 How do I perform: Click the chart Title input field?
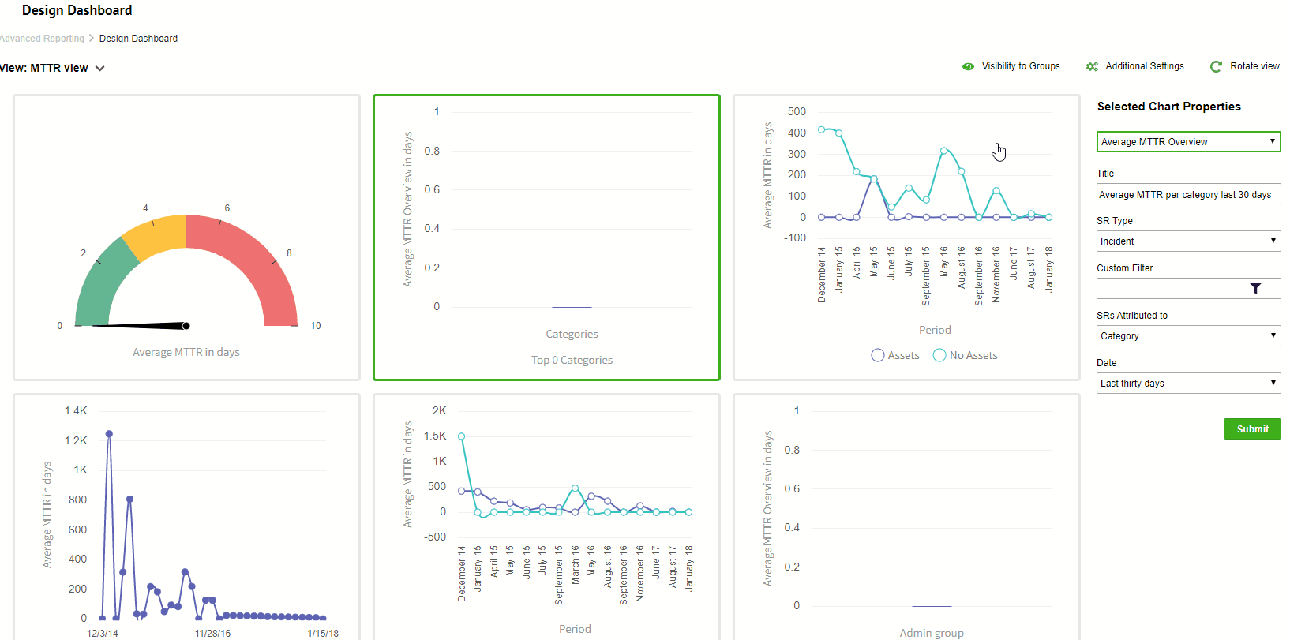[x=1188, y=194]
